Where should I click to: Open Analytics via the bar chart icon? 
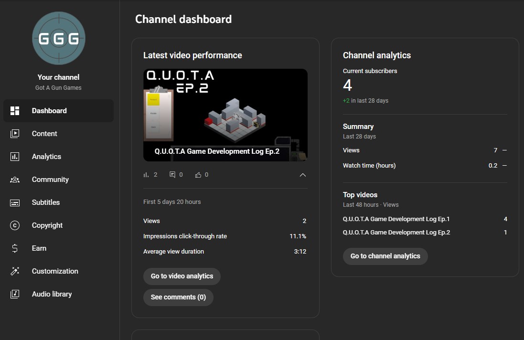(x=15, y=157)
